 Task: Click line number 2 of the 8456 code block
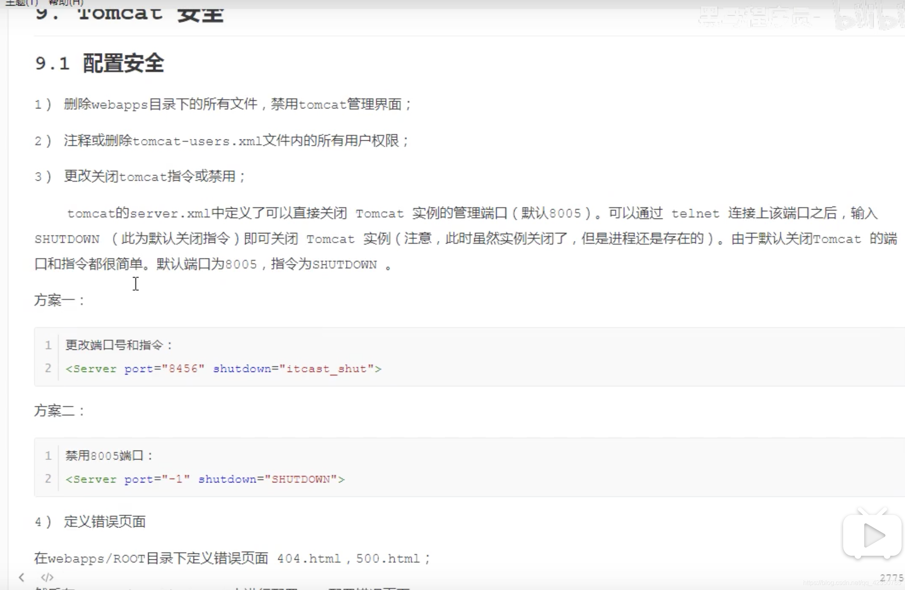click(48, 368)
